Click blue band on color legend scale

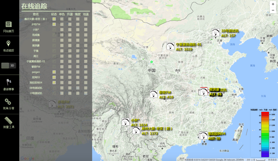(x=265, y=154)
